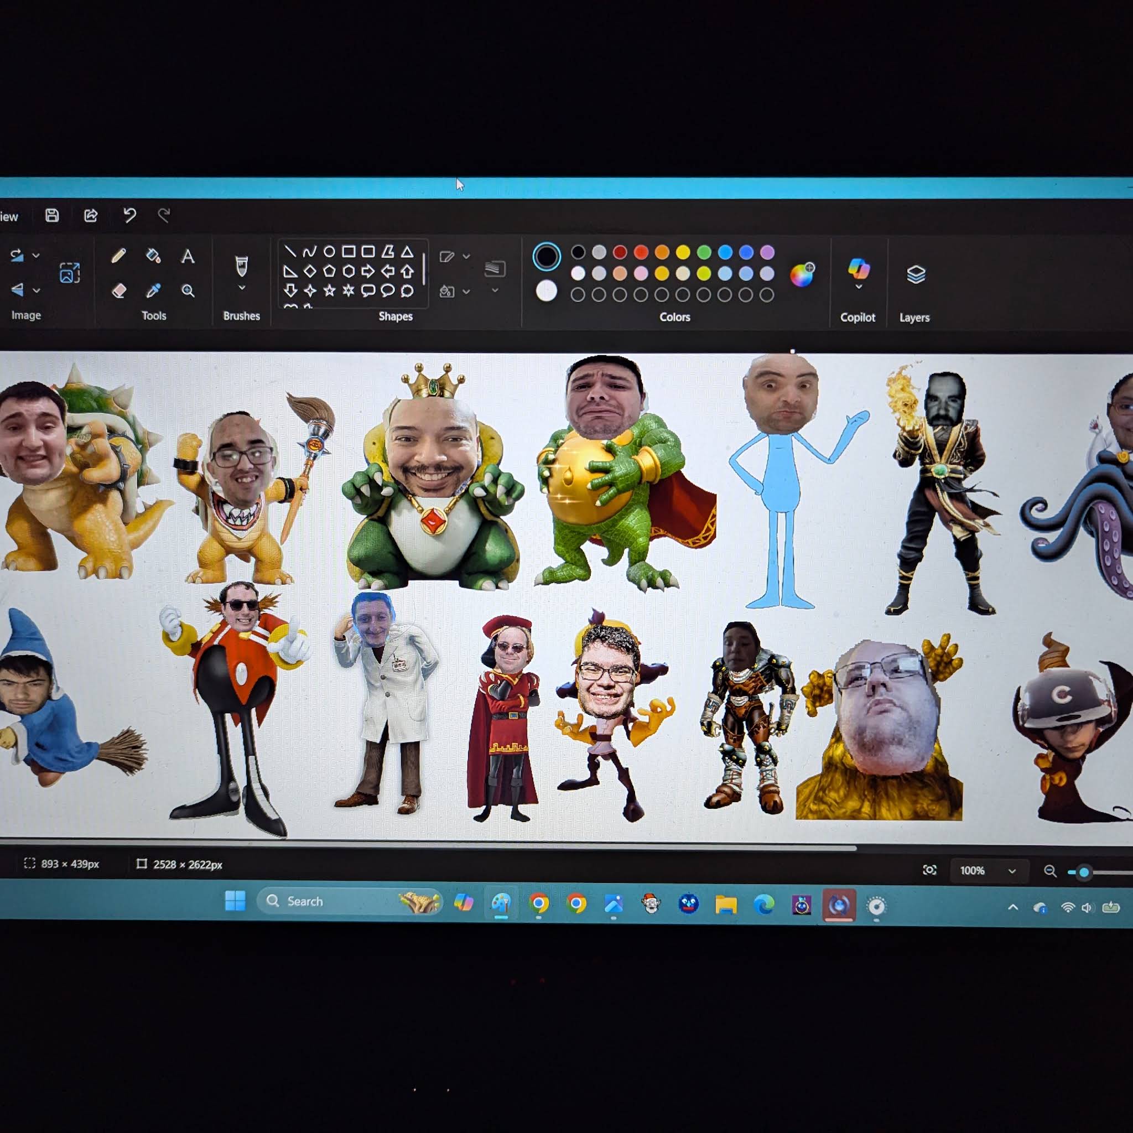Open the flip image dropdown
Screen dimensions: 1133x1133
[37, 290]
